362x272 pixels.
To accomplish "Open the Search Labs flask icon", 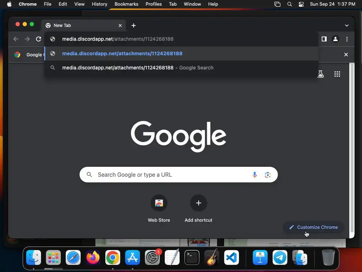I will point(320,74).
